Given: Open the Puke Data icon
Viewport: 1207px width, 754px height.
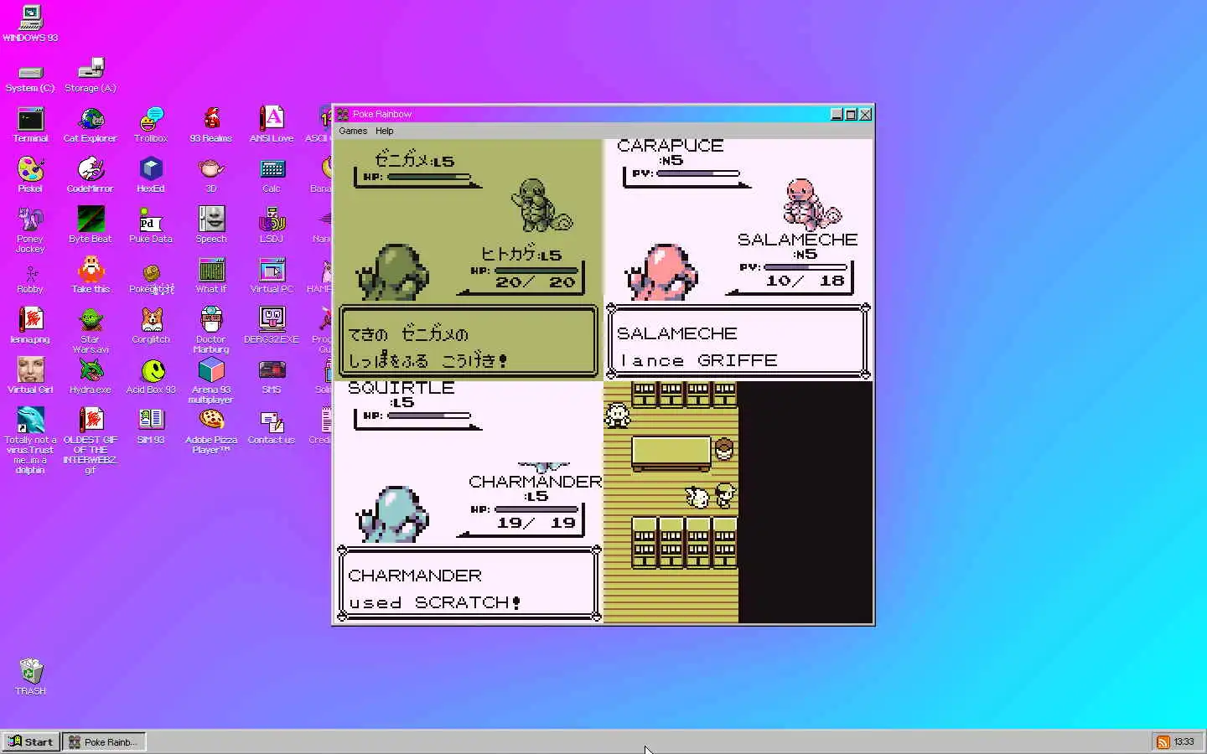Looking at the screenshot, I should 151,225.
